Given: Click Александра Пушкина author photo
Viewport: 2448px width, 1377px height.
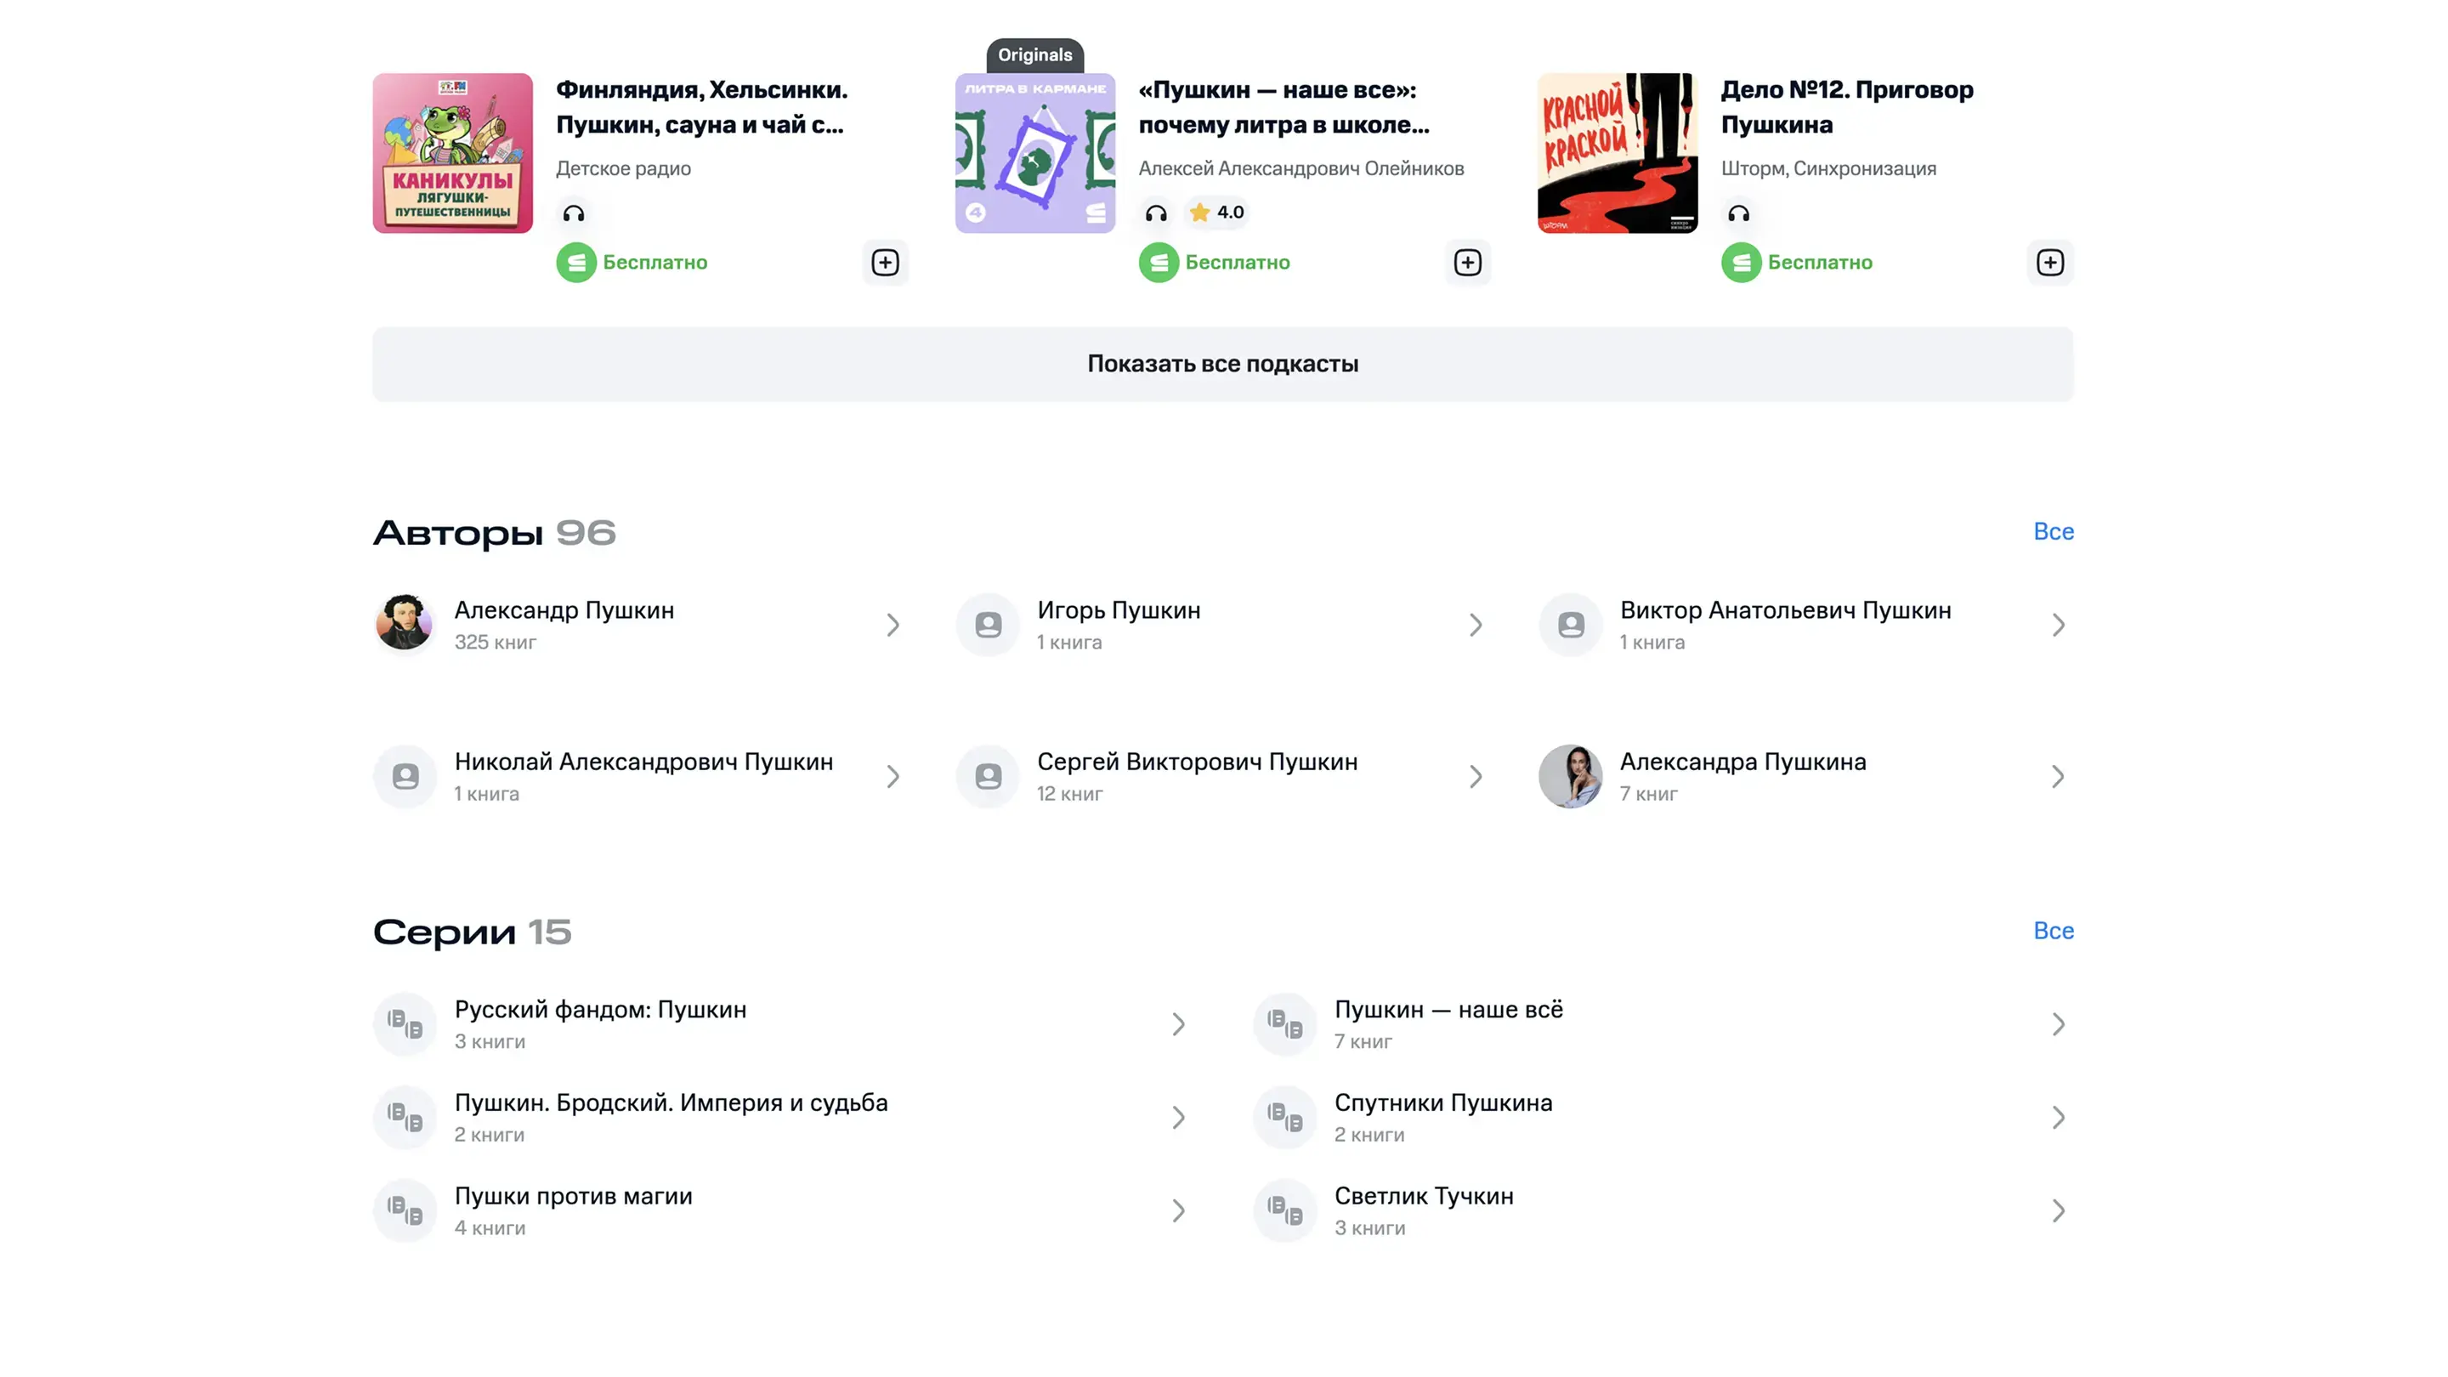Looking at the screenshot, I should (1570, 775).
